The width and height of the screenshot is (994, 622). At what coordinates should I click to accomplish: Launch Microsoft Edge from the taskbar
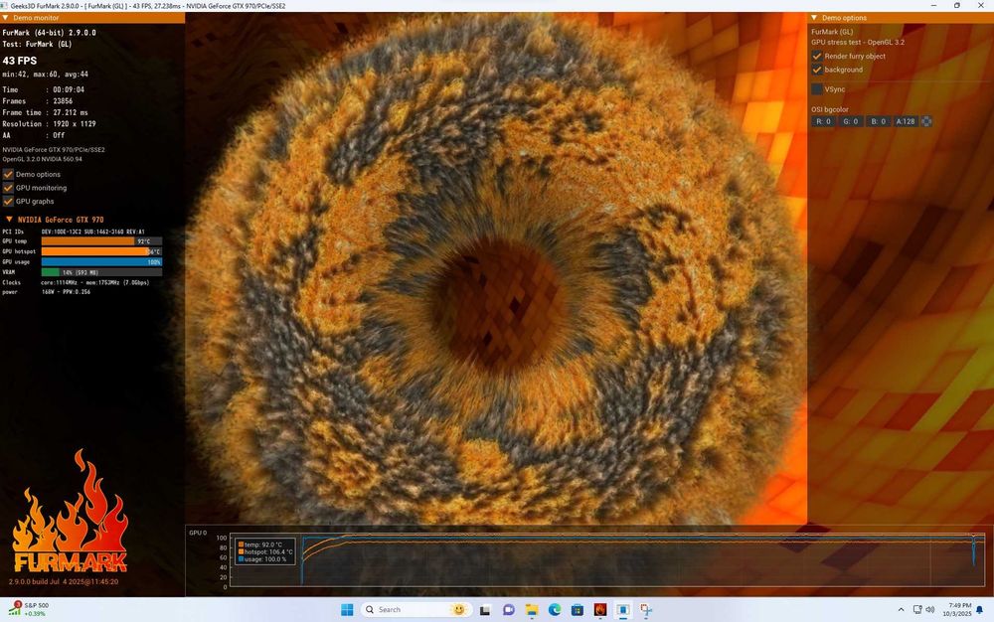coord(555,610)
